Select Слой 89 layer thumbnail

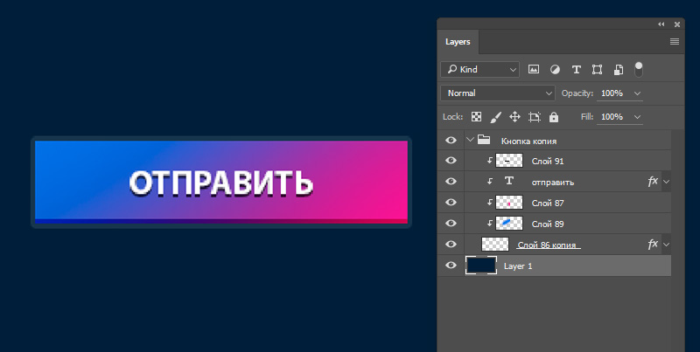point(509,224)
